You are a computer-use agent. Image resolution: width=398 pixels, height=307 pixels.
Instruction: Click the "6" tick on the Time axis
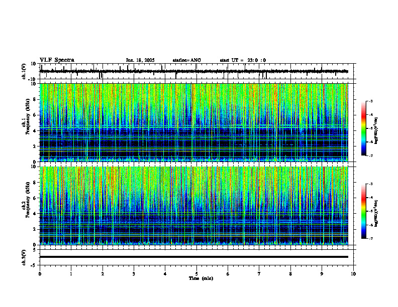point(228,274)
